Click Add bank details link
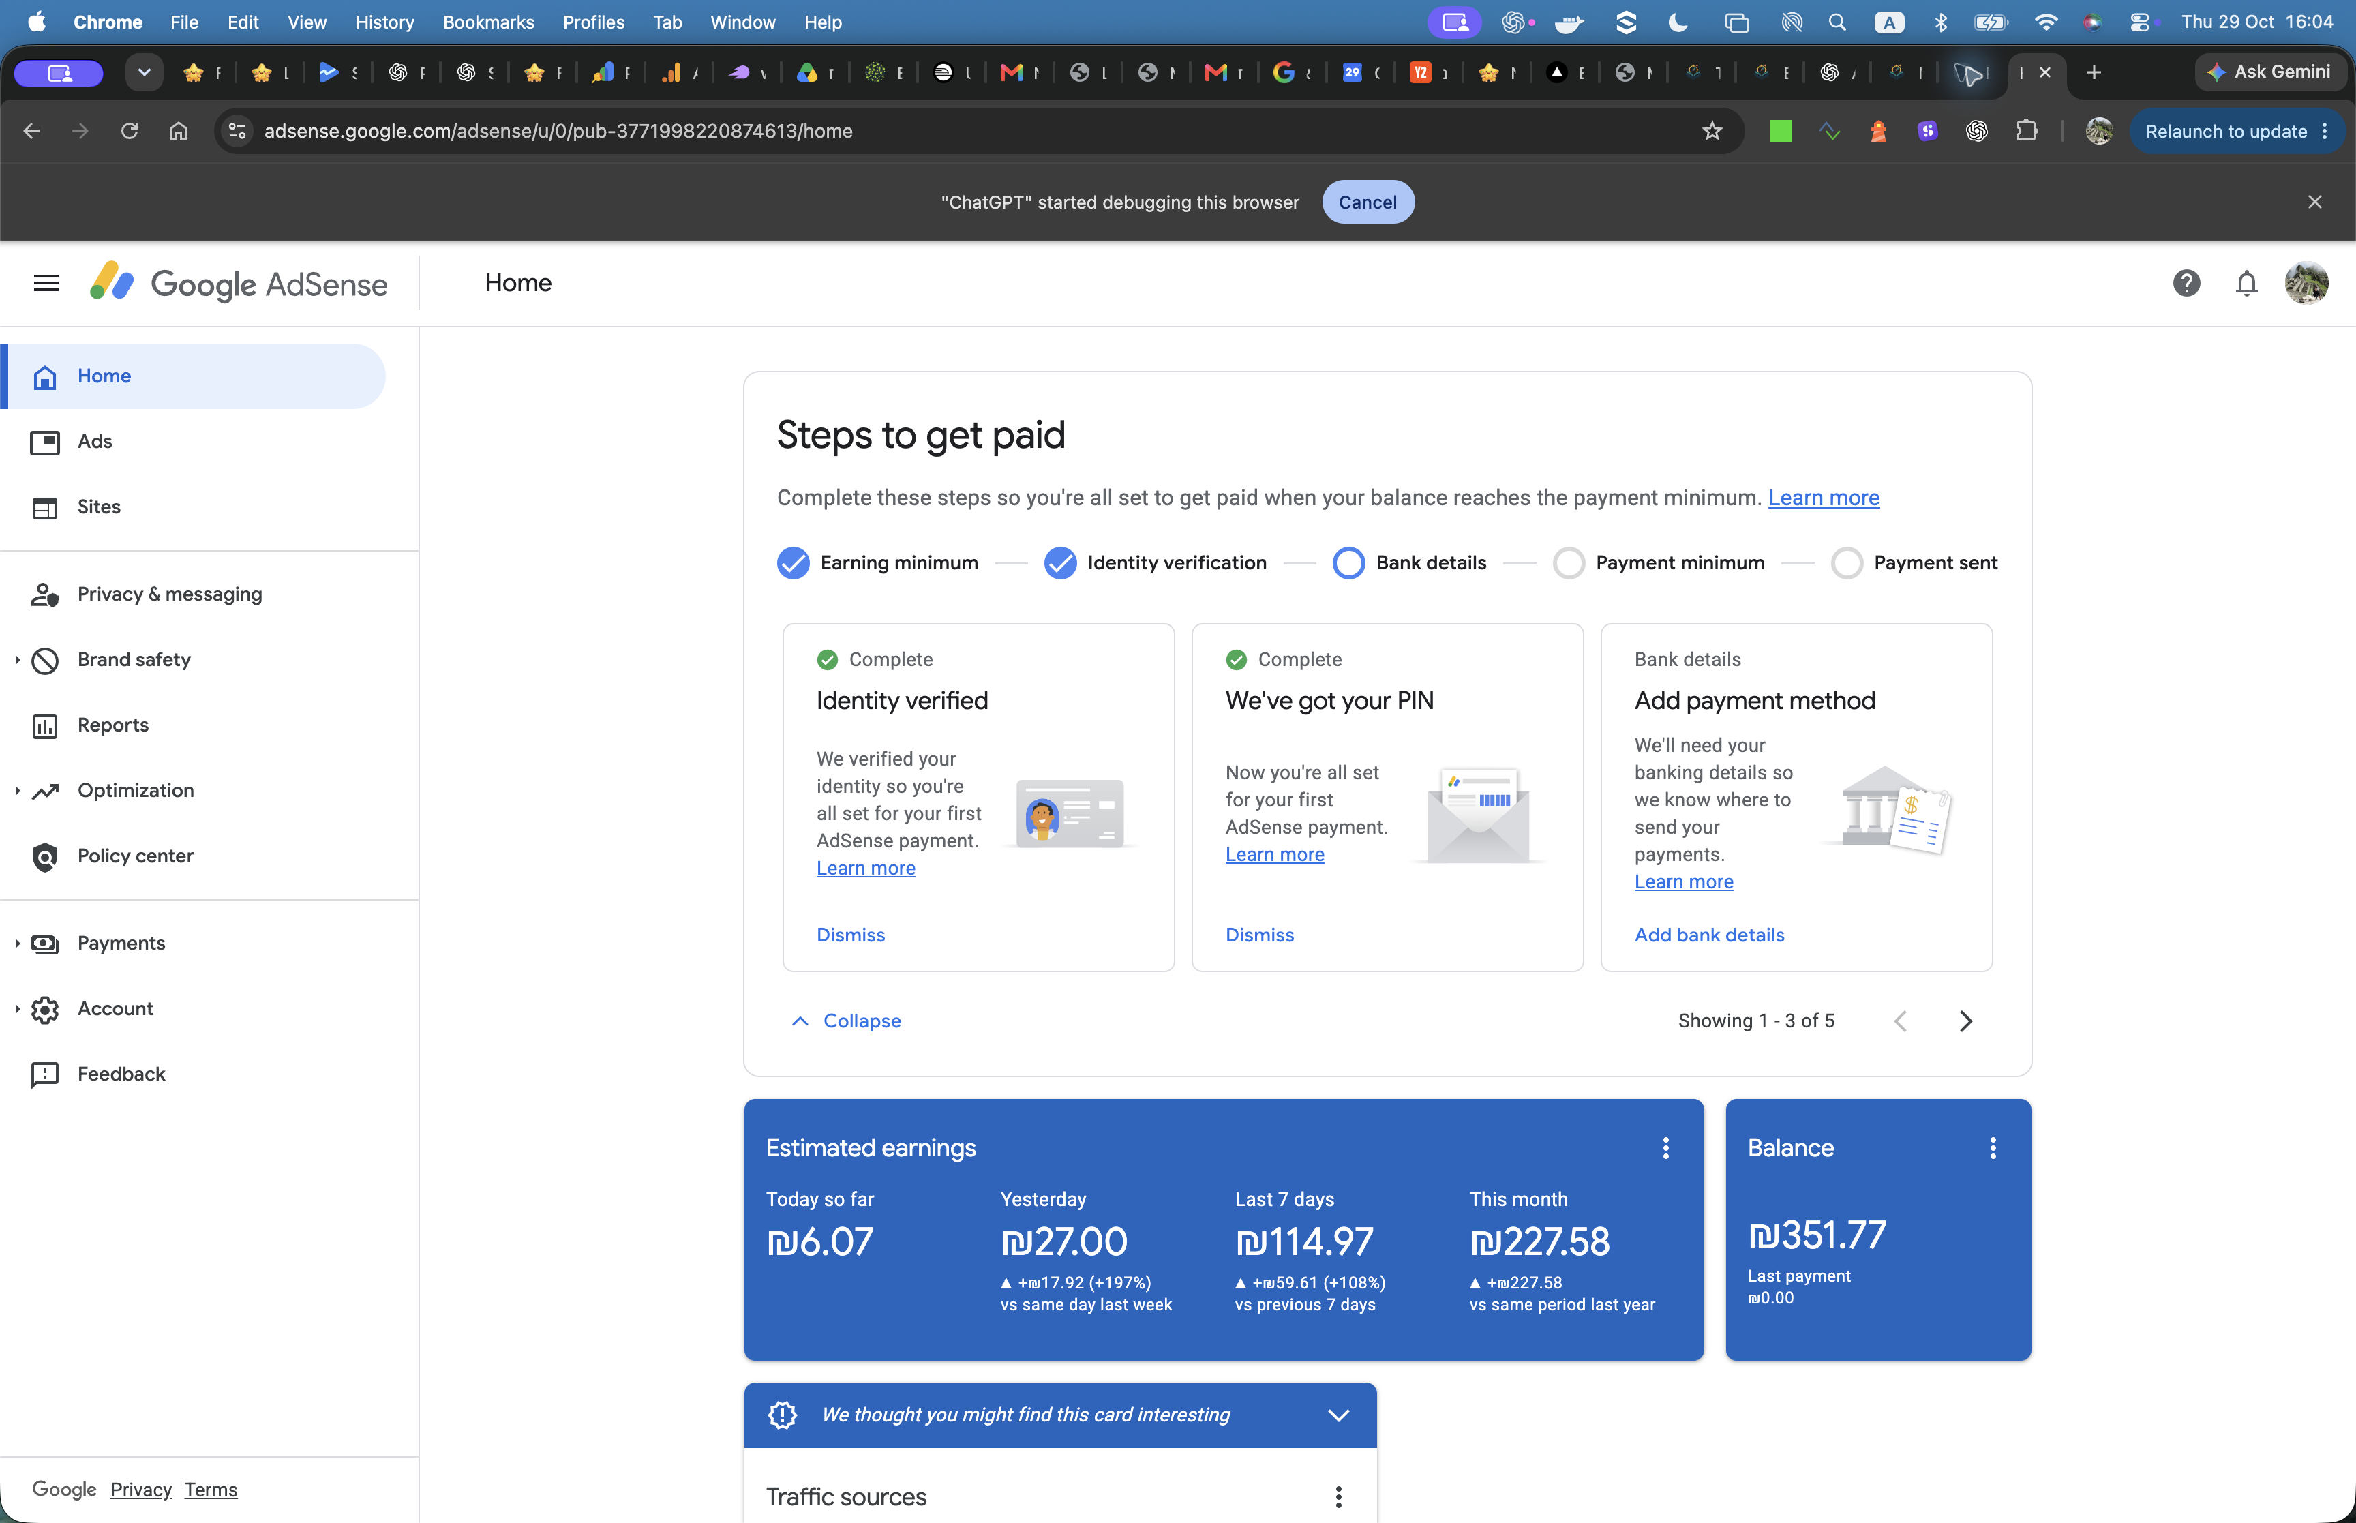 1710,935
